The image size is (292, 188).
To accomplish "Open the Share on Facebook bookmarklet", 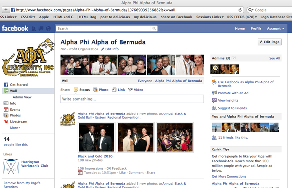I will 176,17.
